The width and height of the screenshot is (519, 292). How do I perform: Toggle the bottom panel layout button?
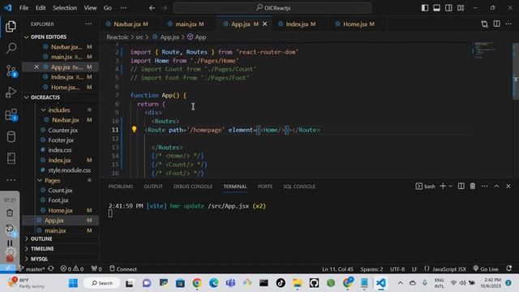[437, 7]
